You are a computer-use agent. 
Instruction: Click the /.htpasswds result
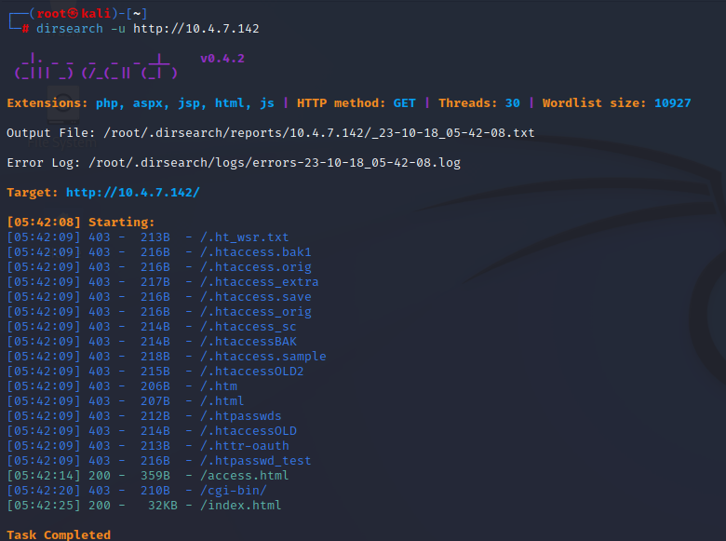point(241,416)
